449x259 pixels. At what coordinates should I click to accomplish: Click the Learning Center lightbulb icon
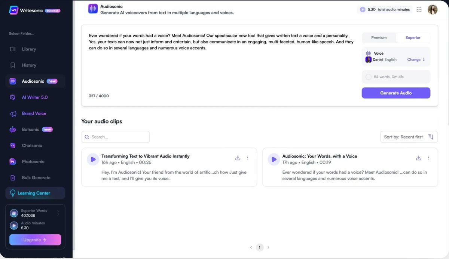coord(13,193)
